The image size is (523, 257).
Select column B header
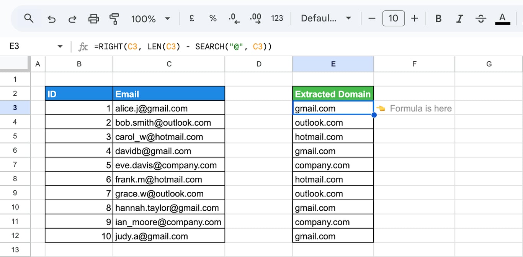coord(79,64)
